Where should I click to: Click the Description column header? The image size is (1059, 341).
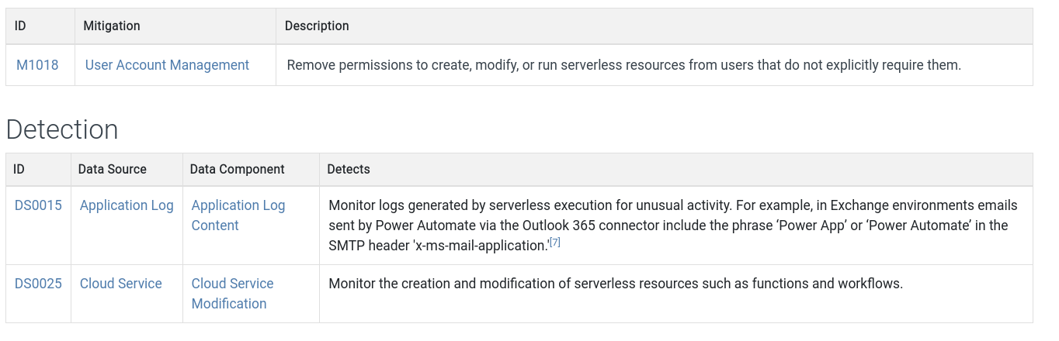pos(317,26)
